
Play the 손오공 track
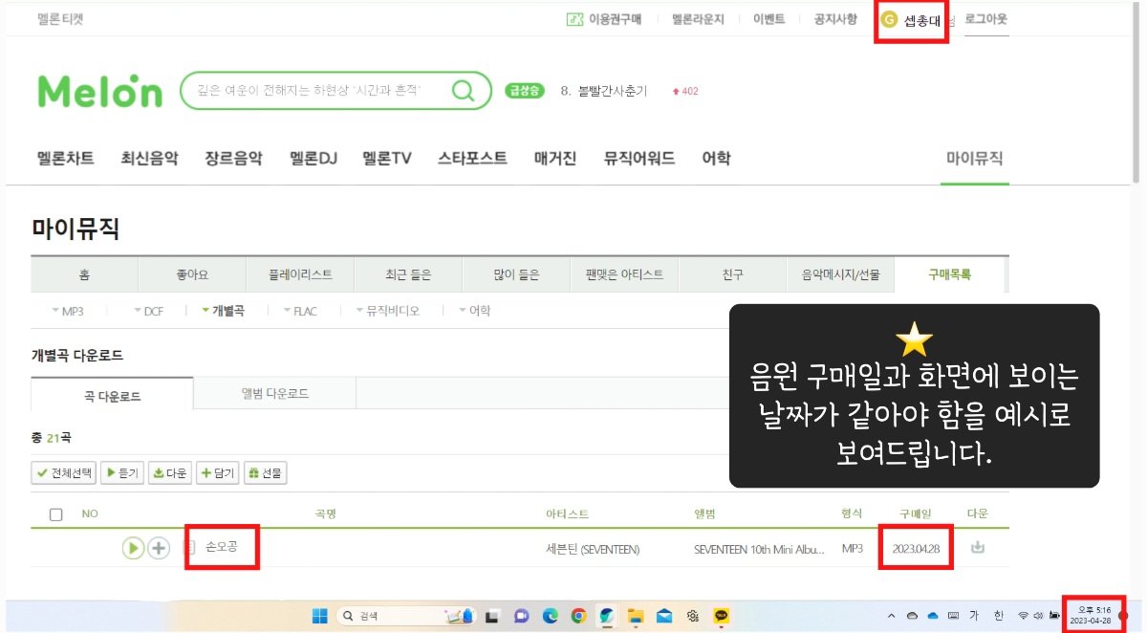point(133,548)
